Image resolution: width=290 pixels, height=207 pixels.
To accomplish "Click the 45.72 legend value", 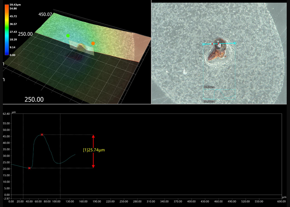I will pyautogui.click(x=13, y=16).
